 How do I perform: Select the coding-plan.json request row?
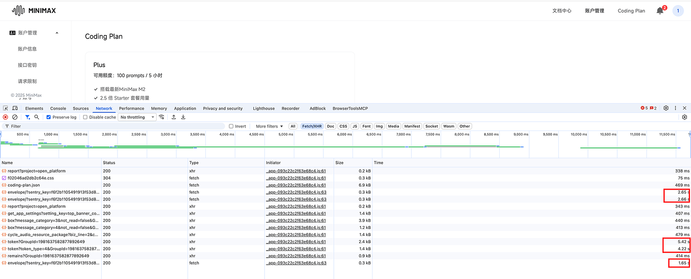[x=345, y=185]
